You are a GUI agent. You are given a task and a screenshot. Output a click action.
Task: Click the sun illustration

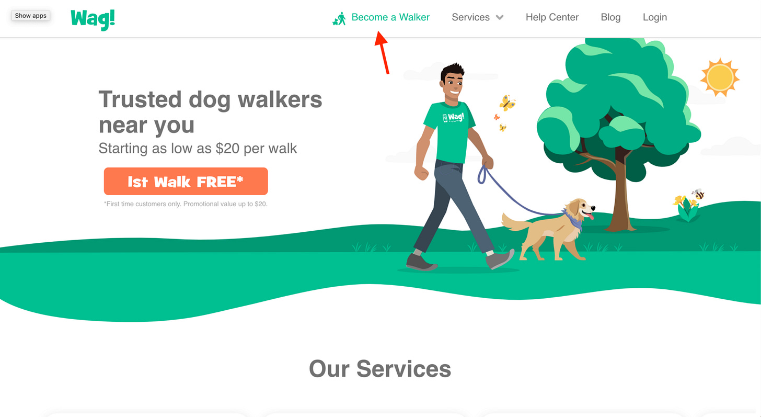(x=720, y=77)
